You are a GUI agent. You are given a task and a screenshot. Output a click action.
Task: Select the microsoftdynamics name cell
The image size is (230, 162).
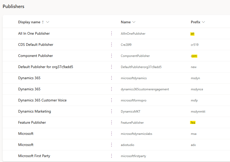point(134,78)
